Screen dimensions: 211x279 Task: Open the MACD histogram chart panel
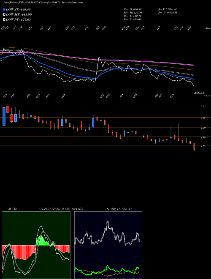point(36,245)
